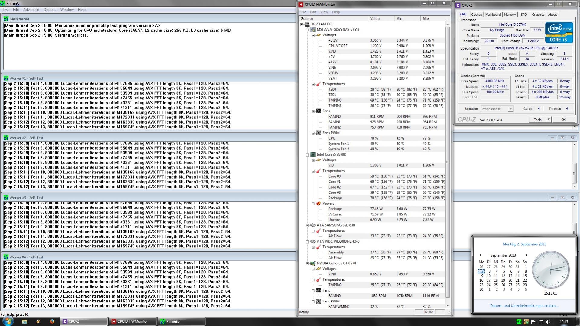580x326 pixels.
Task: Switch to the About tab in CPU-Z
Action: coord(552,15)
